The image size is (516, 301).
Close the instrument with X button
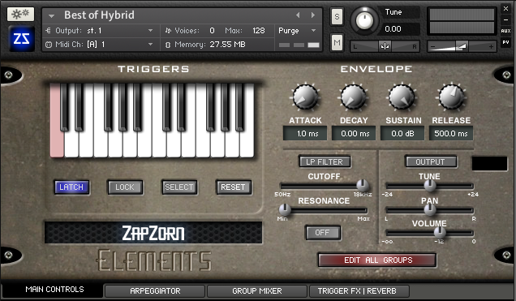point(505,9)
